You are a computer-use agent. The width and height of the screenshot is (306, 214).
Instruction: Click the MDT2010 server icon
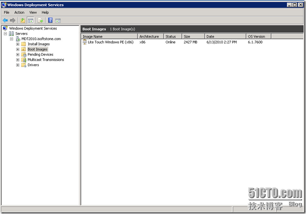click(18, 39)
